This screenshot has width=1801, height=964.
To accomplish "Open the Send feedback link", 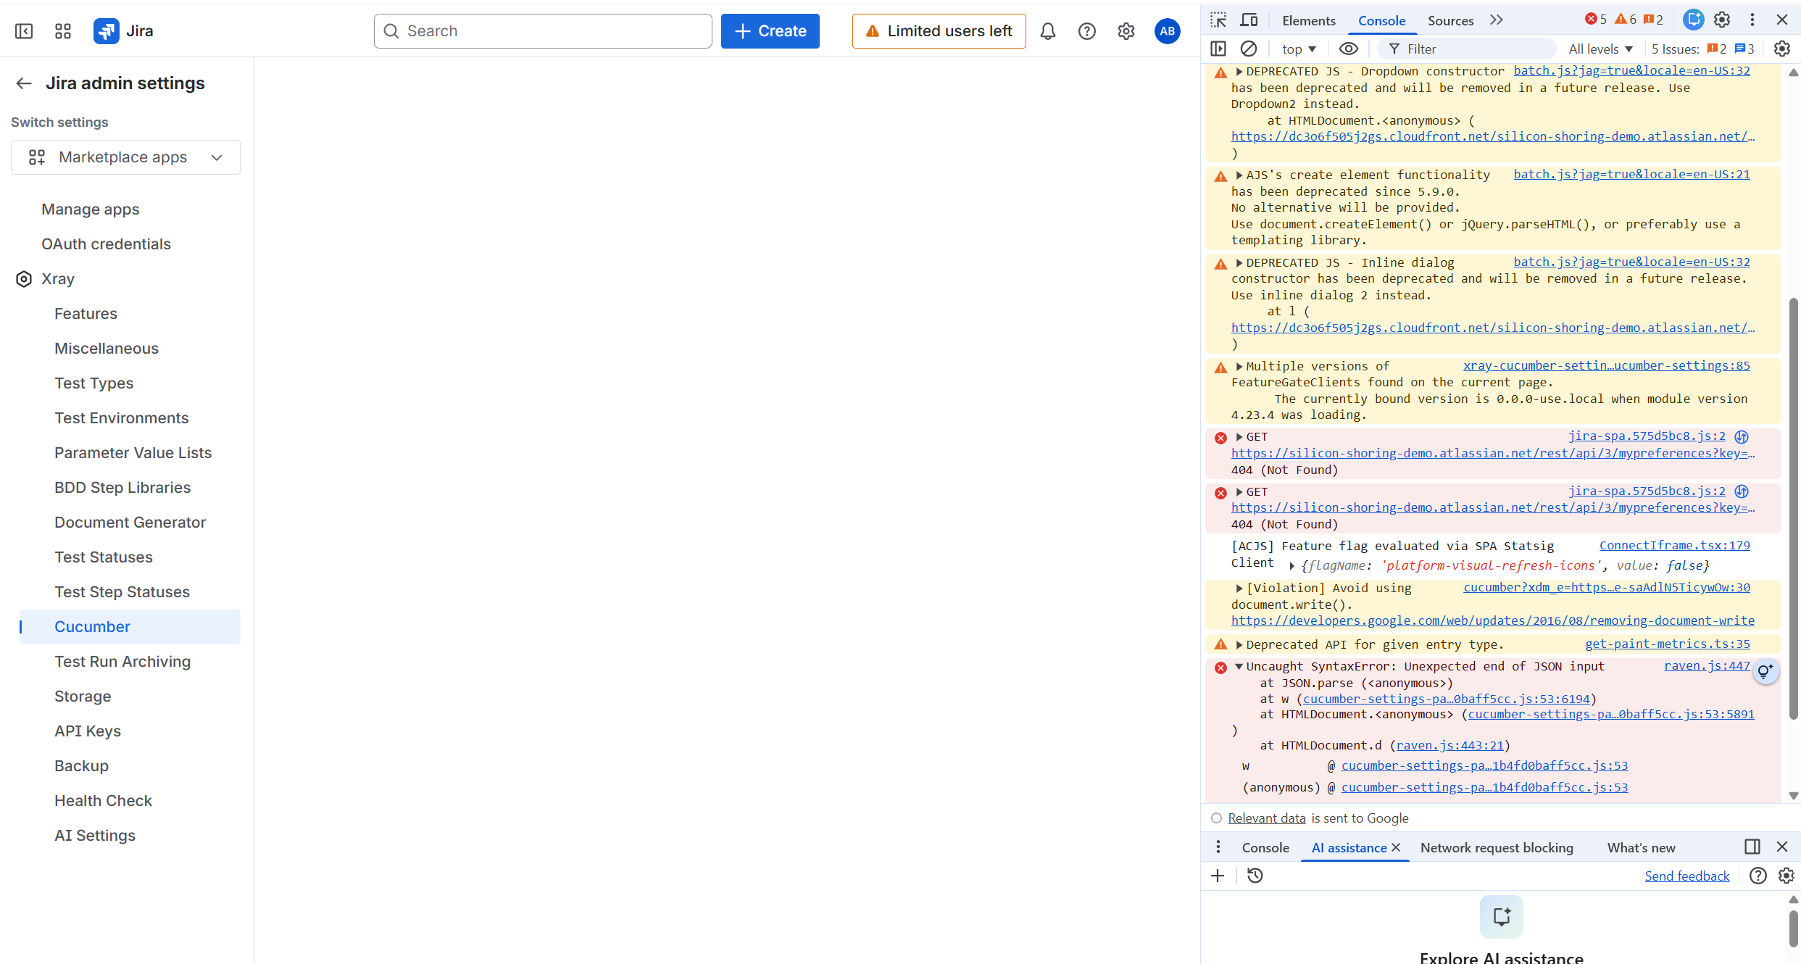I will [x=1686, y=876].
